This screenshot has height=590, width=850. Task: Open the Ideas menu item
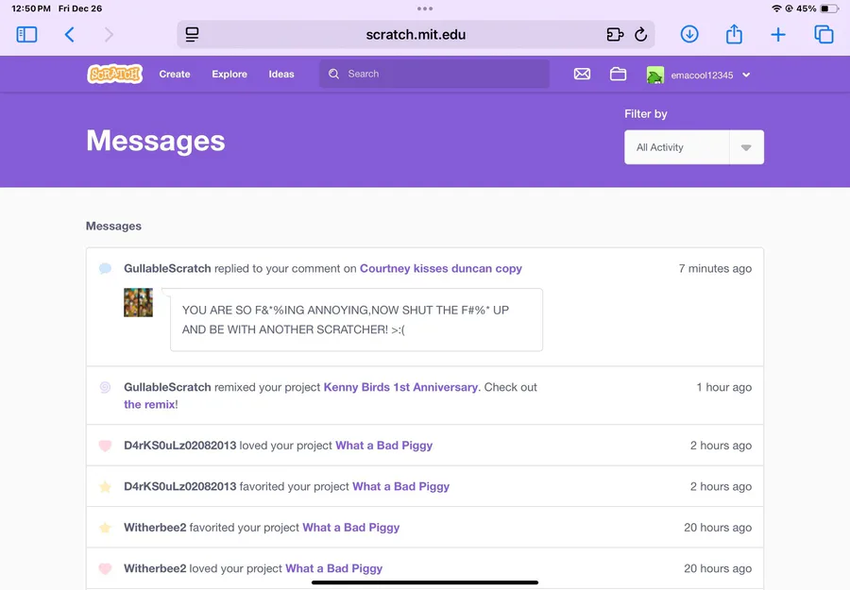pos(281,74)
